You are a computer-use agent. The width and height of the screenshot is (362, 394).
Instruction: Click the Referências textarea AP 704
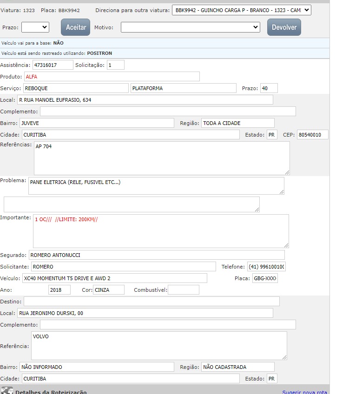[x=162, y=158]
